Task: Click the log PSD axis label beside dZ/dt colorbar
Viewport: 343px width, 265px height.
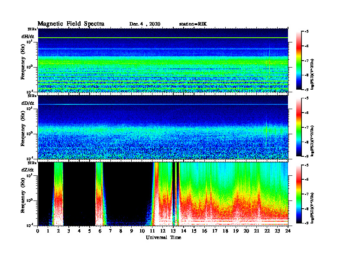Action: (x=313, y=207)
